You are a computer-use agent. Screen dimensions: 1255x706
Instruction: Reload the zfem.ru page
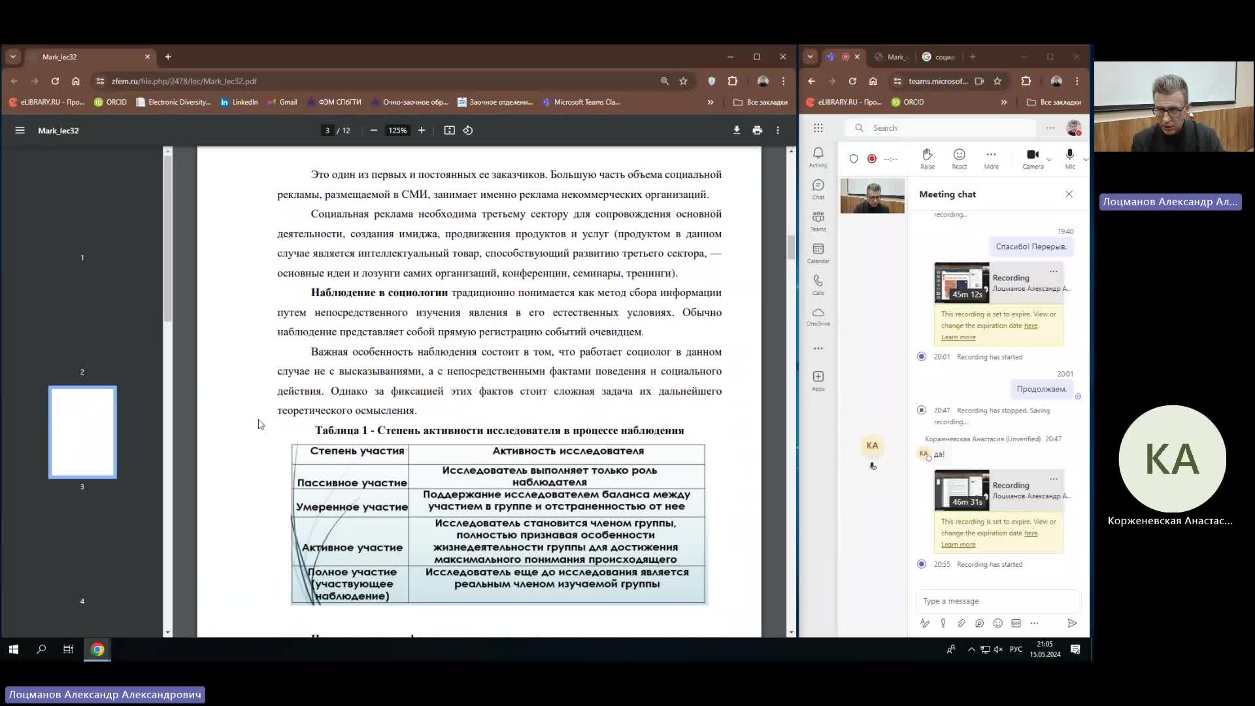coord(56,81)
